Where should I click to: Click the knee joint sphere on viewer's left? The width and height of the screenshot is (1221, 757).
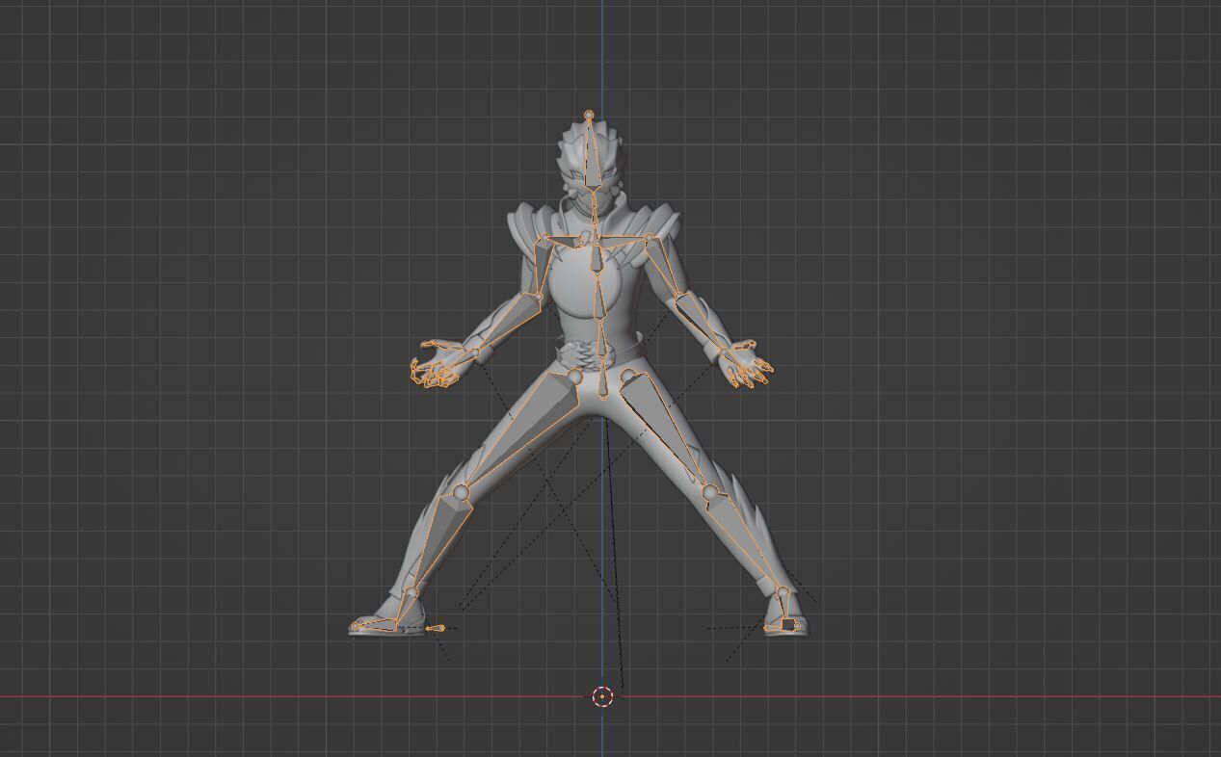coord(461,493)
